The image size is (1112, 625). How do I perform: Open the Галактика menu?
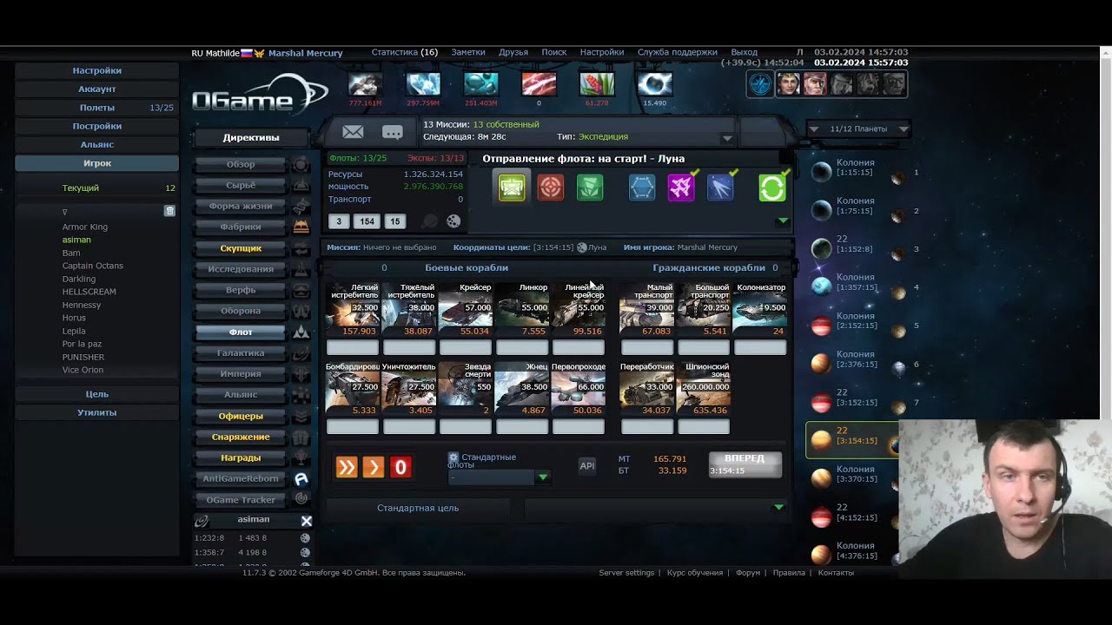241,352
